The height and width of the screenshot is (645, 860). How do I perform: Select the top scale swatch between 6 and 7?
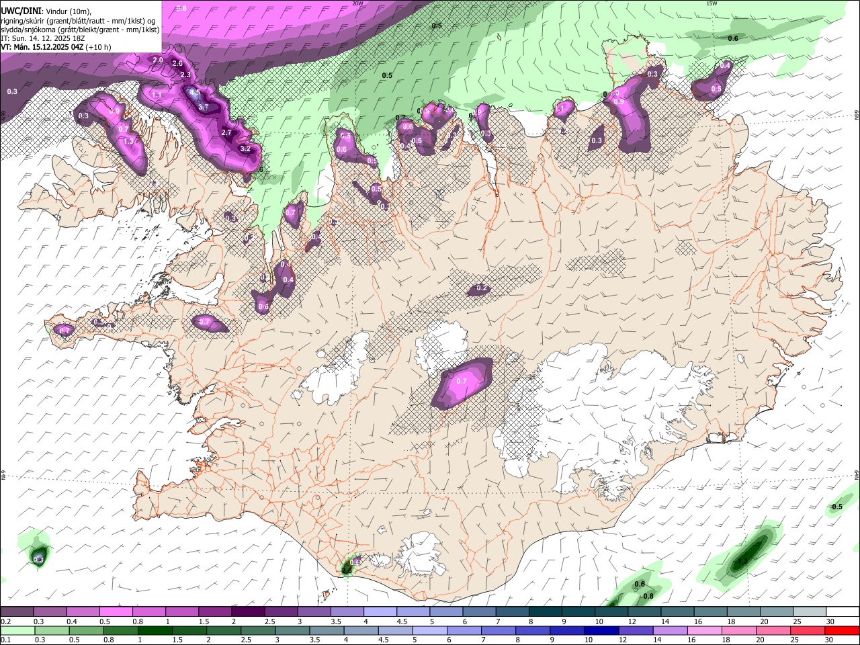478,611
